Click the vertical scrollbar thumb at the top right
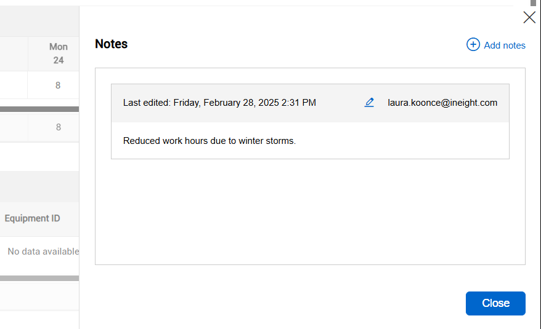 pyautogui.click(x=533, y=2)
